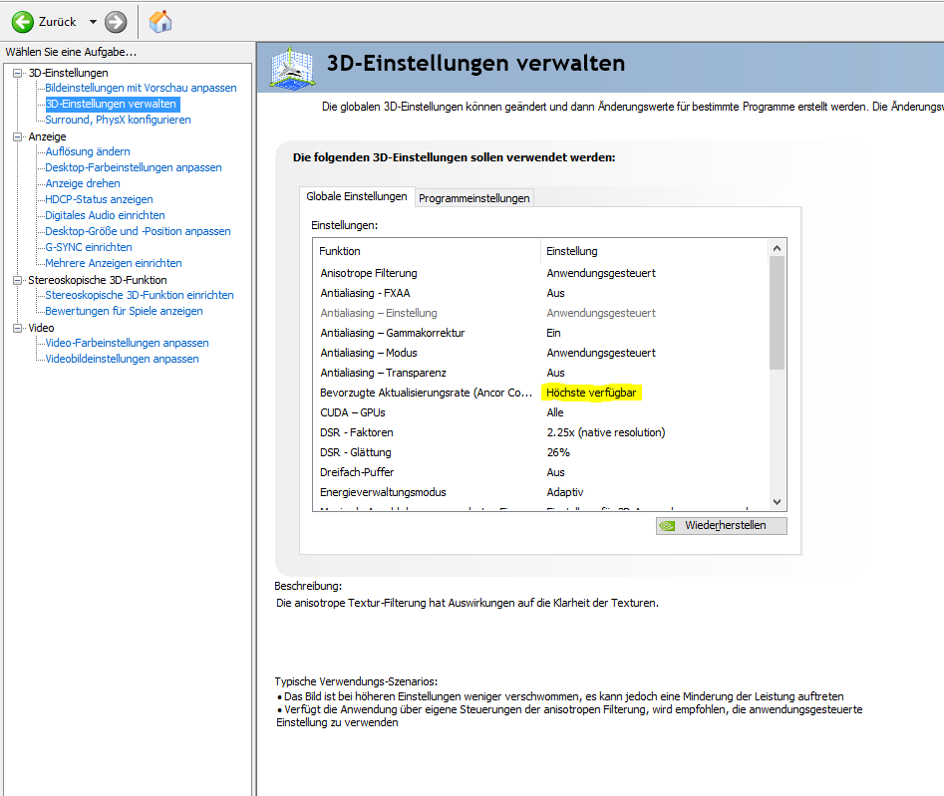Click the settings list scrollbar thumb
944x796 pixels.
click(778, 313)
